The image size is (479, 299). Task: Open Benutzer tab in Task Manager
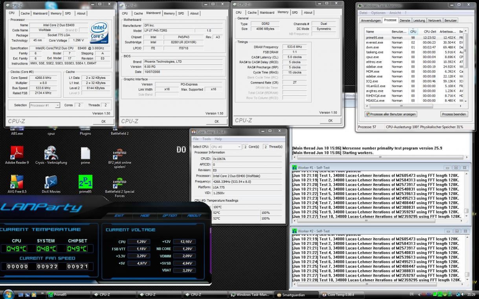450,20
